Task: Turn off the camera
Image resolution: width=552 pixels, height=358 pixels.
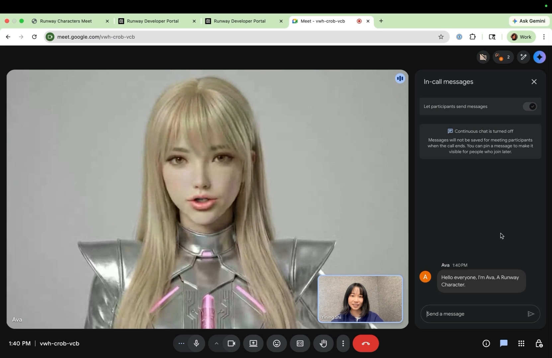Action: coord(231,343)
